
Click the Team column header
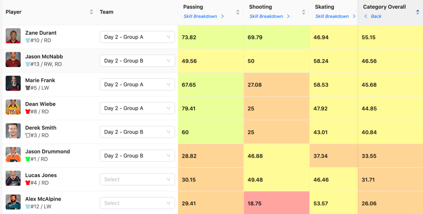click(107, 12)
